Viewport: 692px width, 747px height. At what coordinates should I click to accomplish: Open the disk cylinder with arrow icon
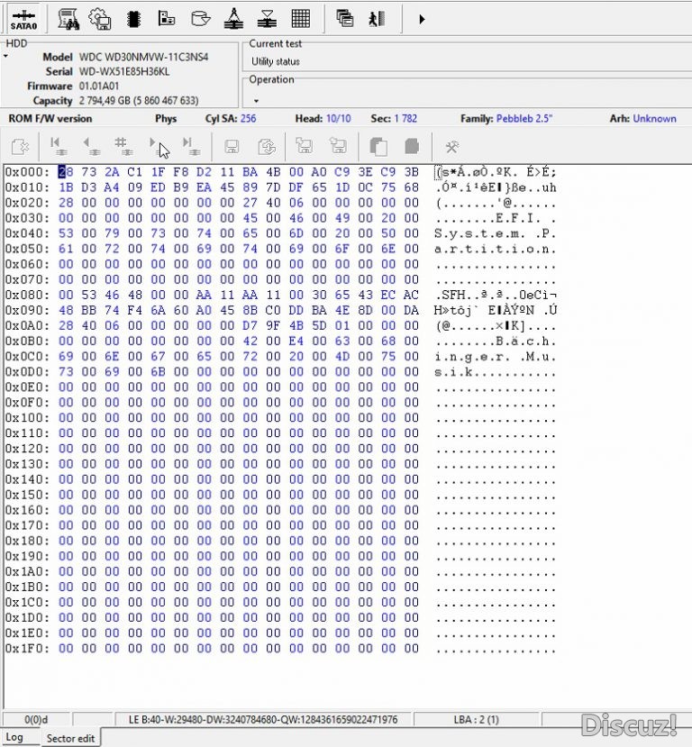200,20
